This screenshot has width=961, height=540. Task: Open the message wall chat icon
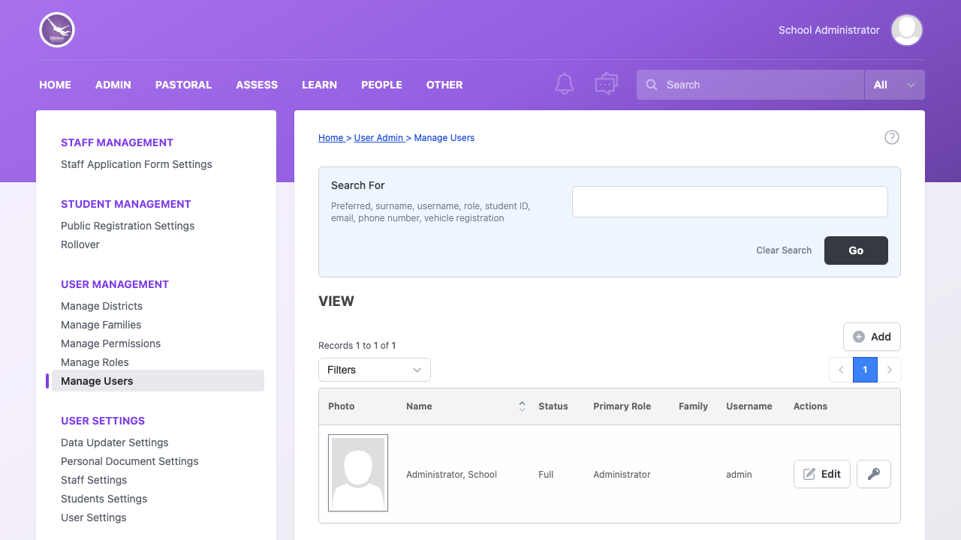pos(606,84)
